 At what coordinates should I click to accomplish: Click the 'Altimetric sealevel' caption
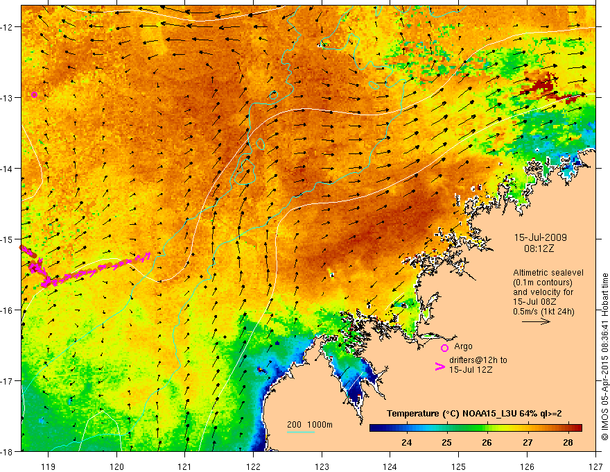548,273
